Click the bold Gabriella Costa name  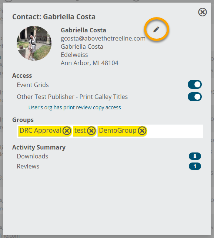[x=83, y=30]
